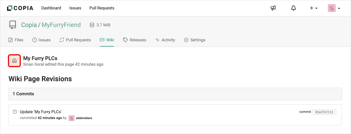Open notifications bell icon

coord(294,8)
